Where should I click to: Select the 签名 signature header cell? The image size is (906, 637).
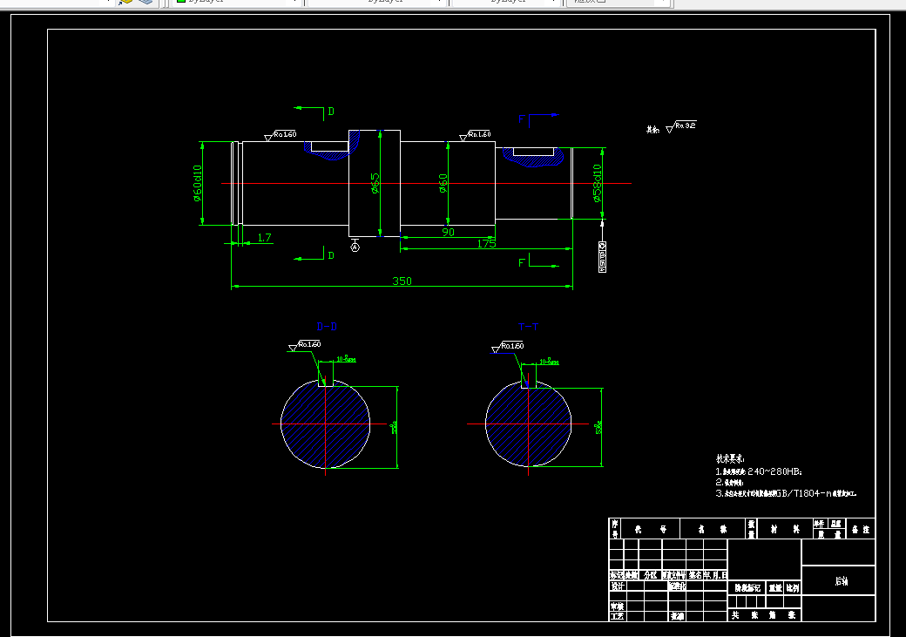coord(695,575)
